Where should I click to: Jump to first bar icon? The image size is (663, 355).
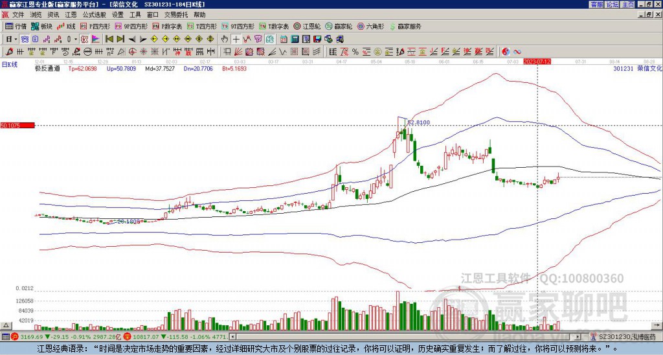pos(109,40)
